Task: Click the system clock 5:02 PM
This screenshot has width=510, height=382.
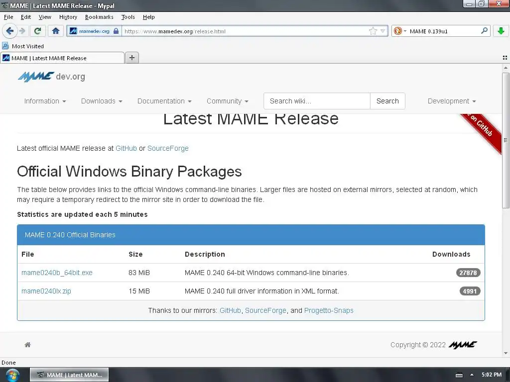Action: pos(492,375)
